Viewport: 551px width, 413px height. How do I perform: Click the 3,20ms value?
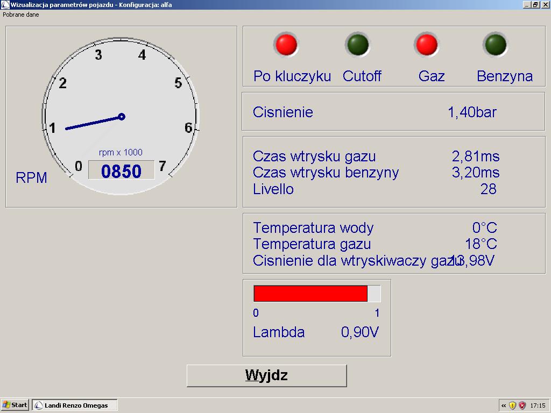tap(476, 173)
